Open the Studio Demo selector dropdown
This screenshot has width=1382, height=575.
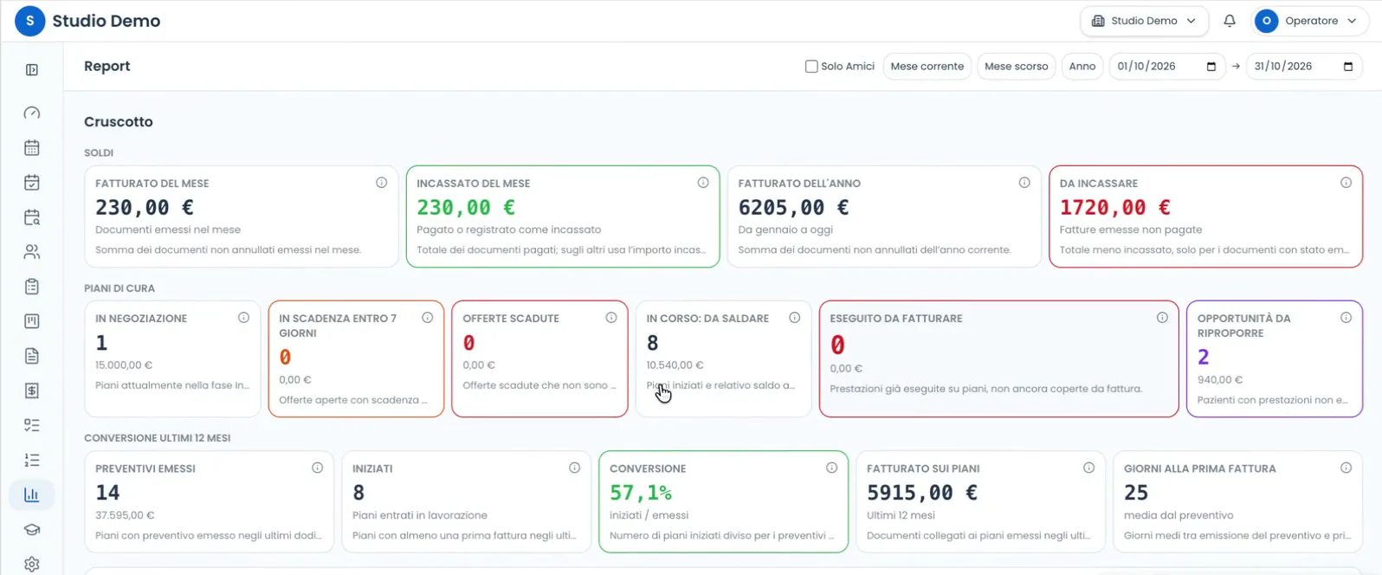click(1144, 21)
